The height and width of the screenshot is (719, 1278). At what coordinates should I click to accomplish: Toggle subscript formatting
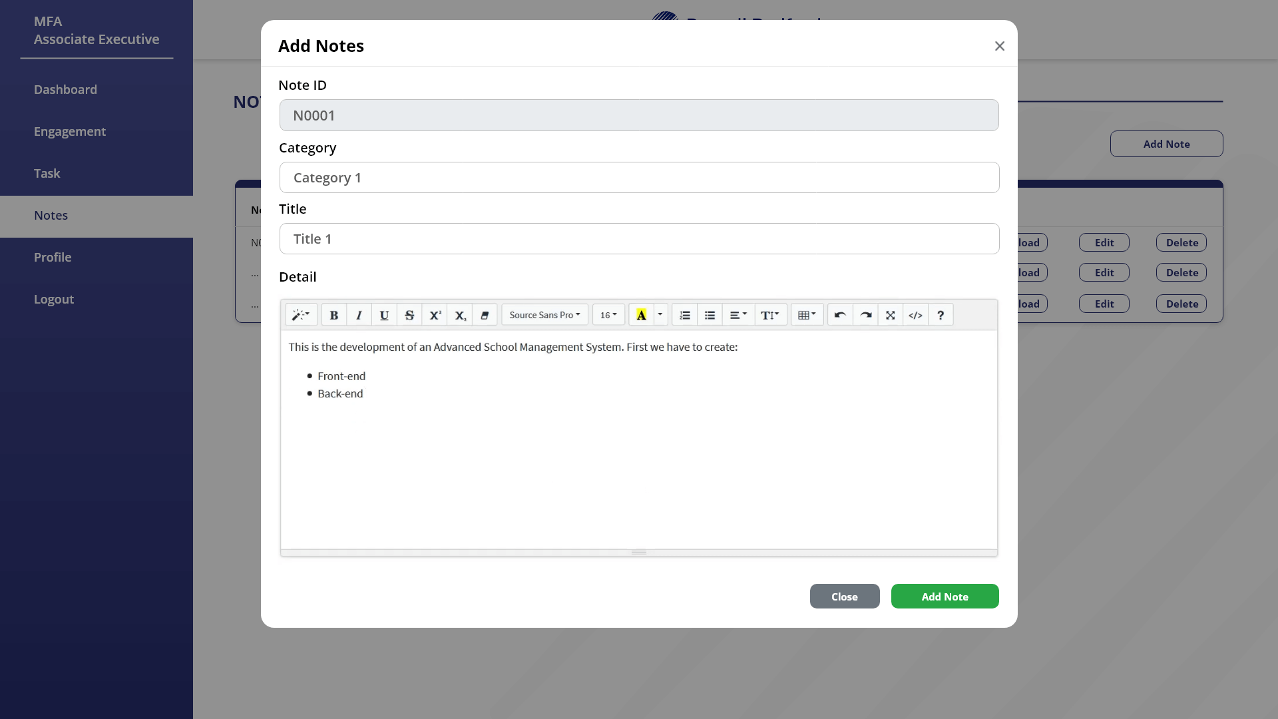[x=460, y=314]
